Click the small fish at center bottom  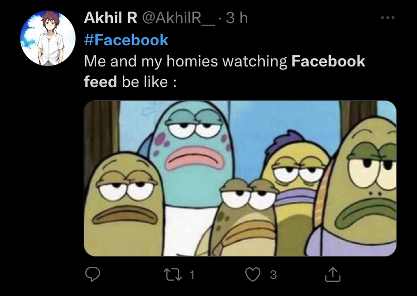coord(246,215)
